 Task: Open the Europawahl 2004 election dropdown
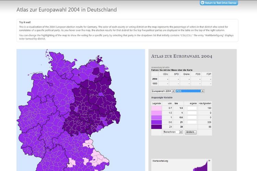click(x=163, y=91)
